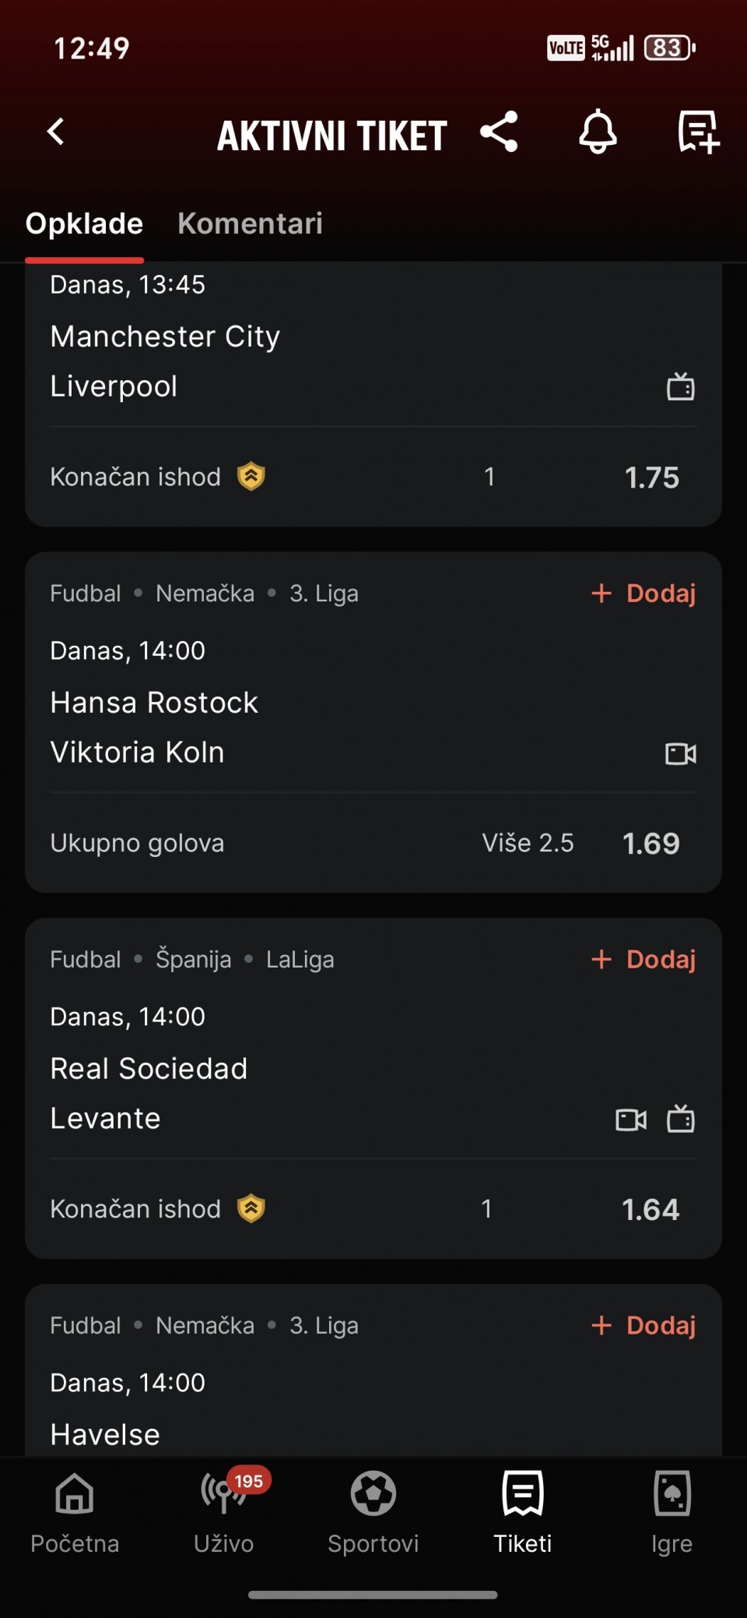Viewport: 747px width, 1618px height.
Task: Share the active ticket
Action: coord(499,132)
